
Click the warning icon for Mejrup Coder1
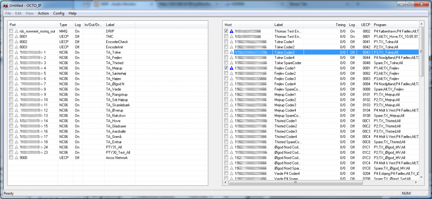[231, 94]
